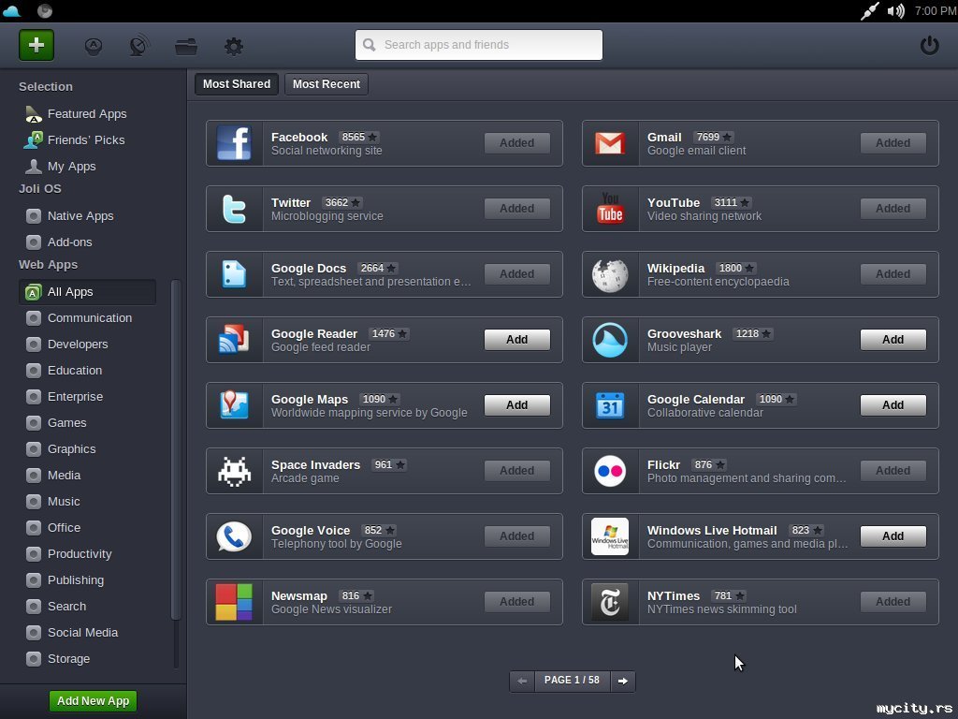Click the Flickr dots icon

(610, 471)
